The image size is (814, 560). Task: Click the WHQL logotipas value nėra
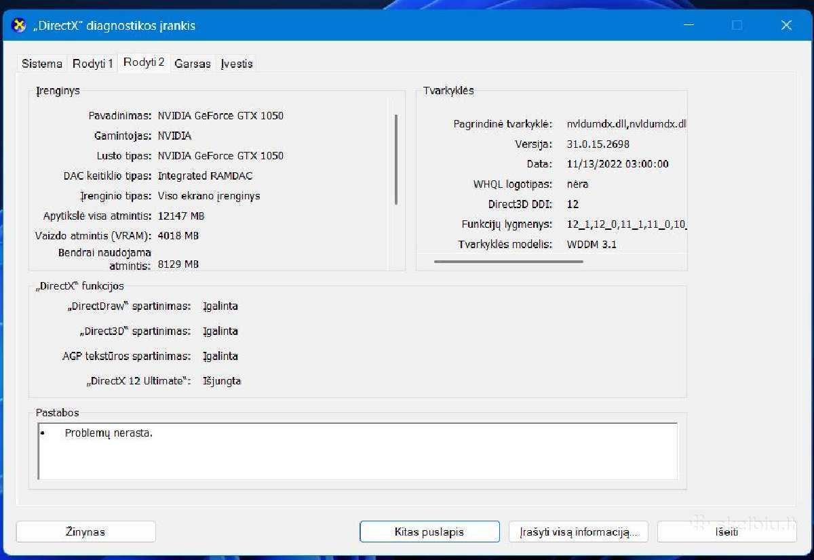(x=577, y=184)
